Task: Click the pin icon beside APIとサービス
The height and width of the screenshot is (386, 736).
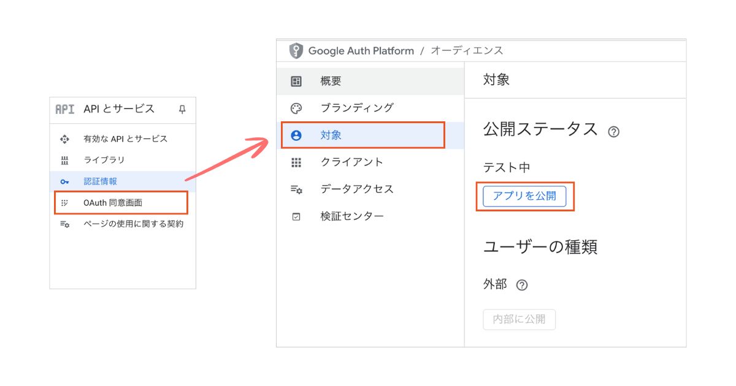Action: (x=182, y=110)
